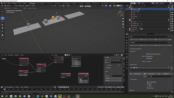Open the Рендеринг menu
This screenshot has height=98, width=174.
pyautogui.click(x=14, y=3)
